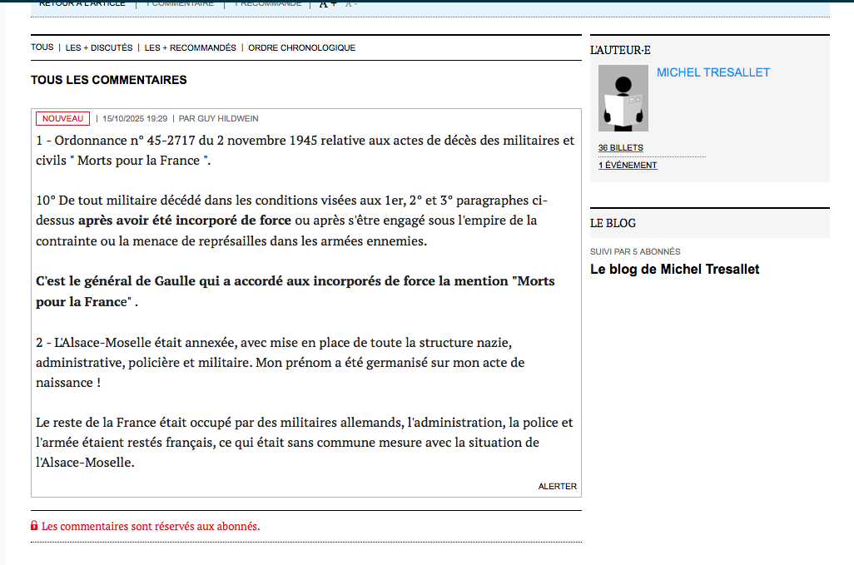Sort comments by LES + DISCUTÉS
Image resolution: width=854 pixels, height=565 pixels.
pyautogui.click(x=99, y=48)
